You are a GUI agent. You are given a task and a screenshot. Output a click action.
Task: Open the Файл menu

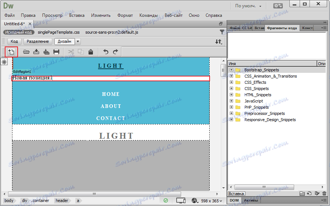[10, 15]
